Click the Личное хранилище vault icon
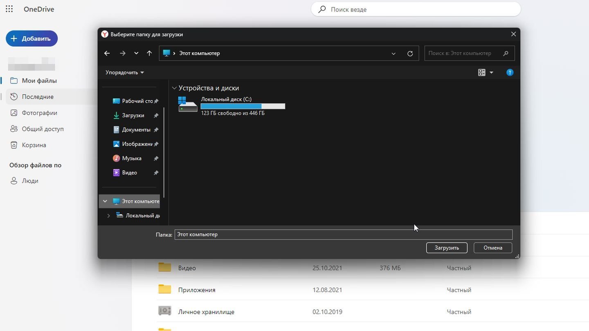 tap(165, 311)
